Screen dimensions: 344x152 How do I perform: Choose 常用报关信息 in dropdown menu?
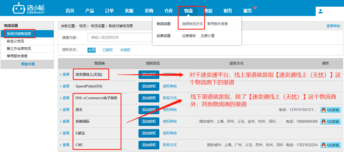218,24
